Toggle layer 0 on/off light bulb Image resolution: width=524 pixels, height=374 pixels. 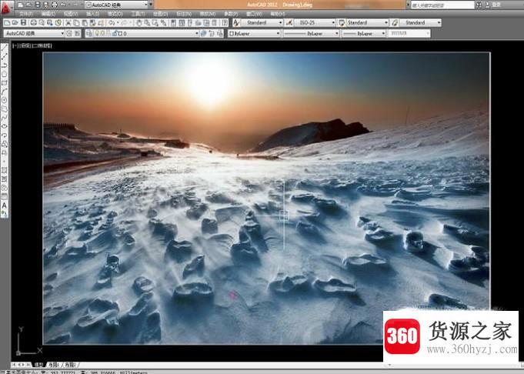(x=97, y=33)
